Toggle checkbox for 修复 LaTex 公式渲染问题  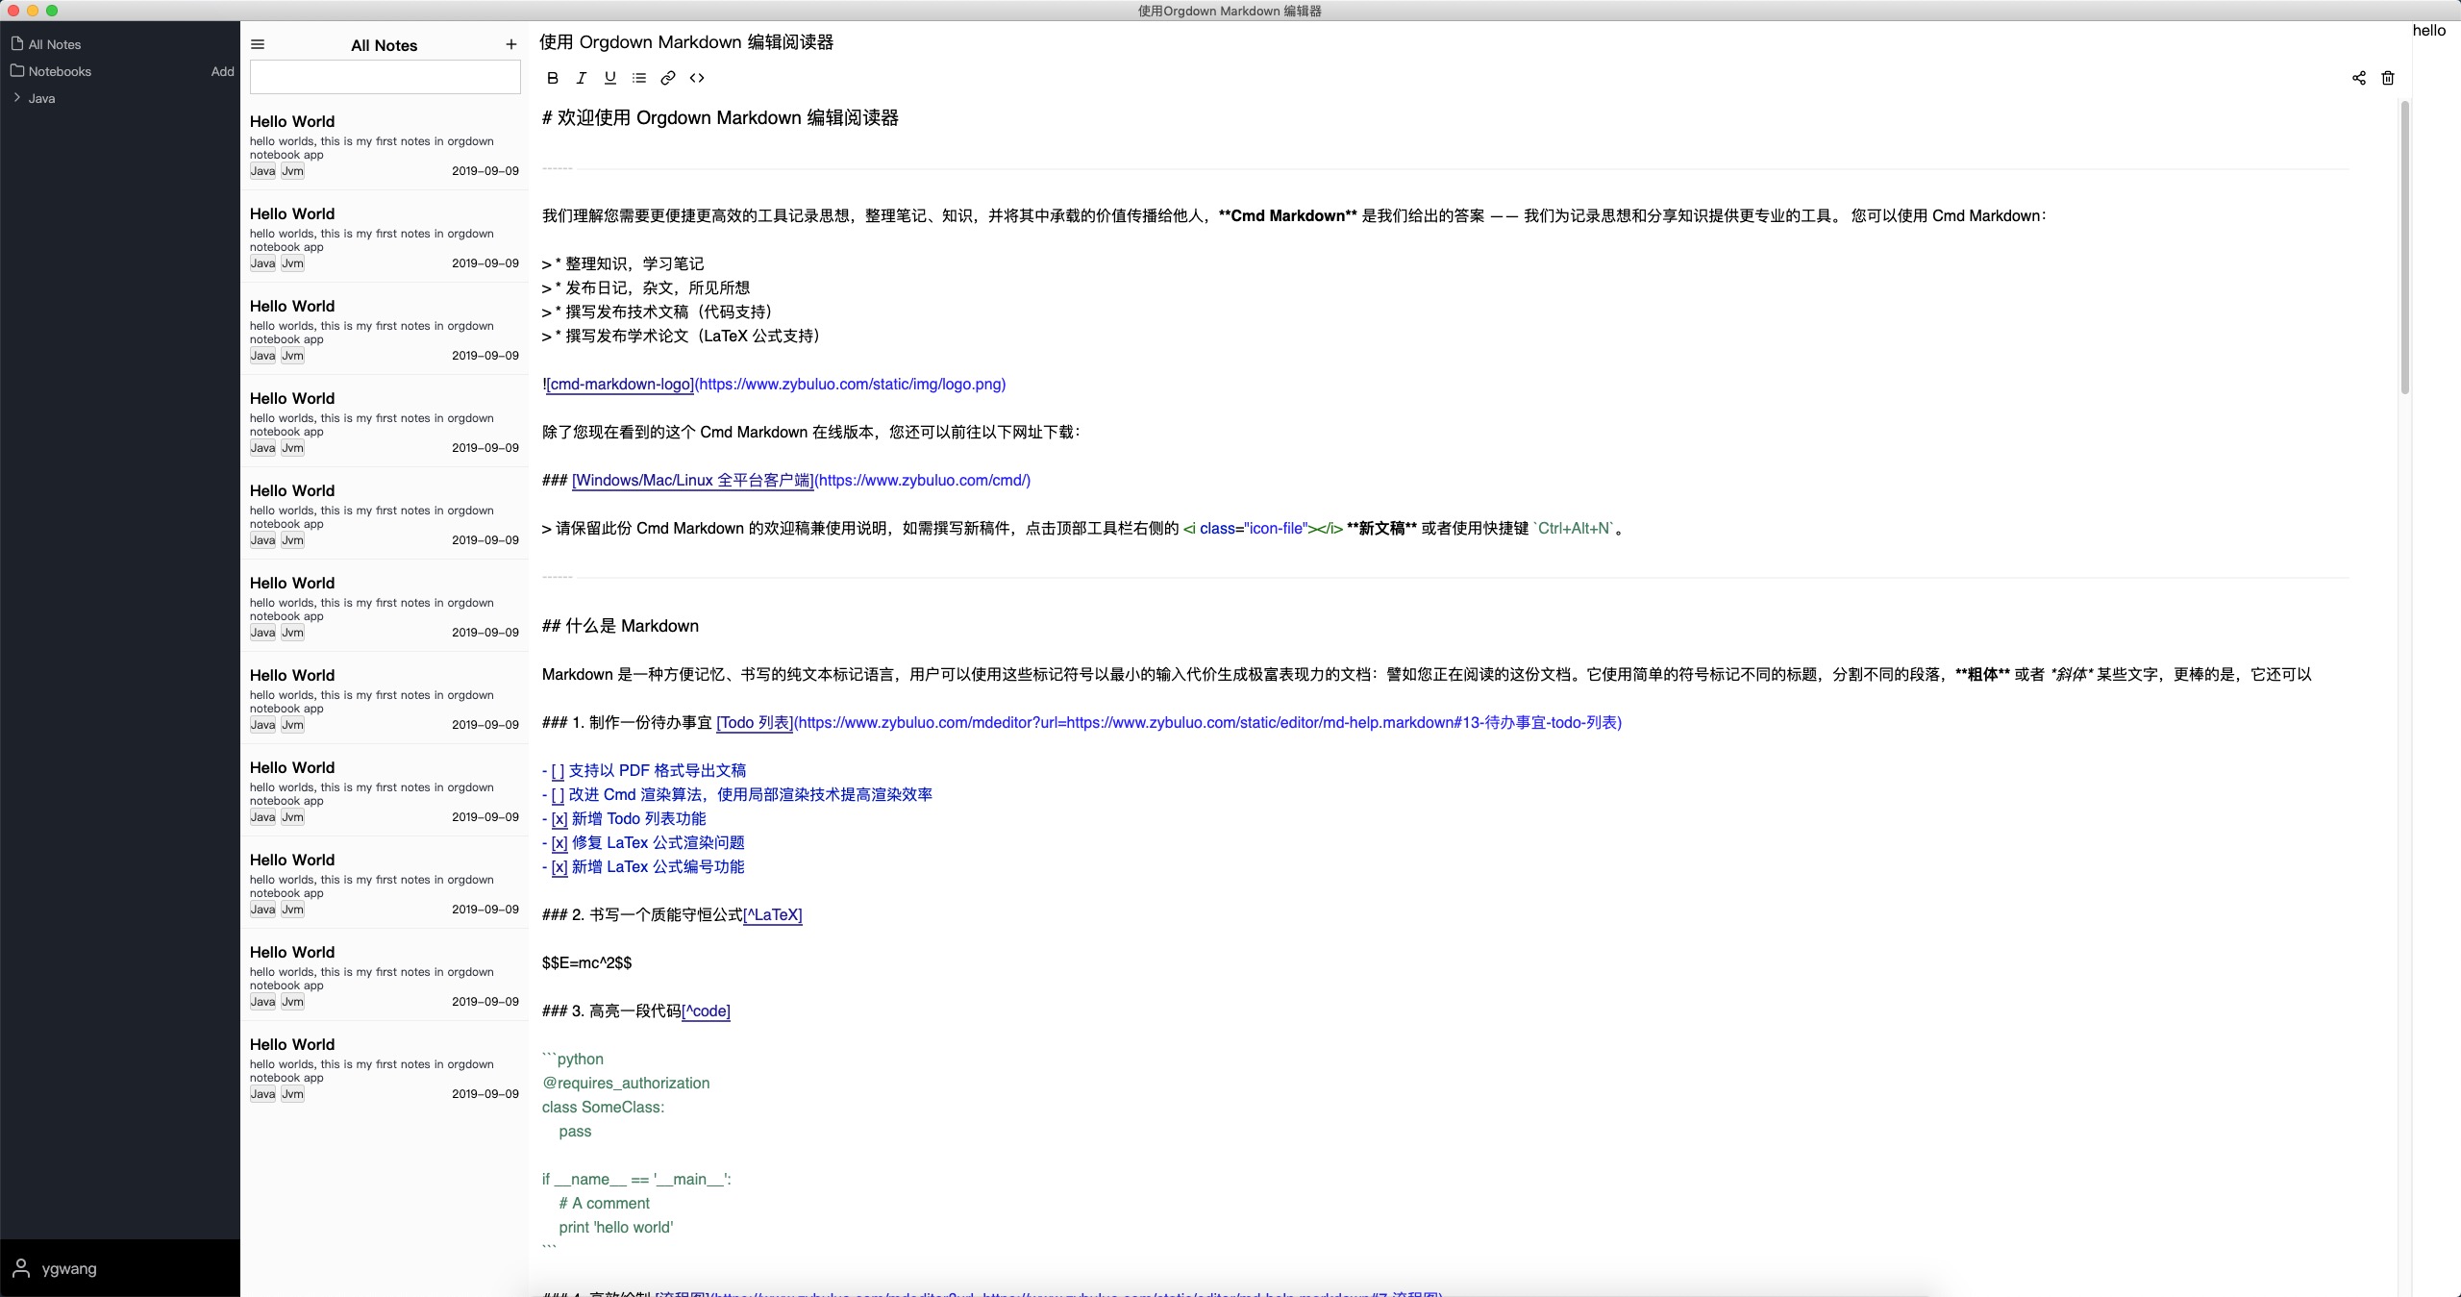(x=559, y=842)
